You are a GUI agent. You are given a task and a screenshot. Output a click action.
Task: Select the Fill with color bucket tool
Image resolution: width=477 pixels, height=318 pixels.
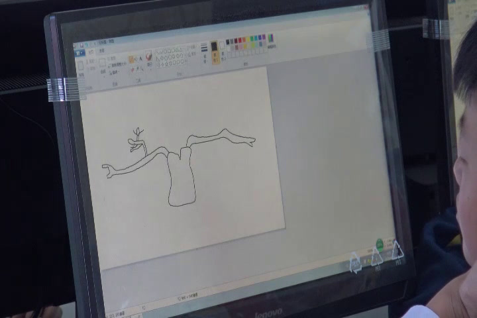(x=136, y=59)
